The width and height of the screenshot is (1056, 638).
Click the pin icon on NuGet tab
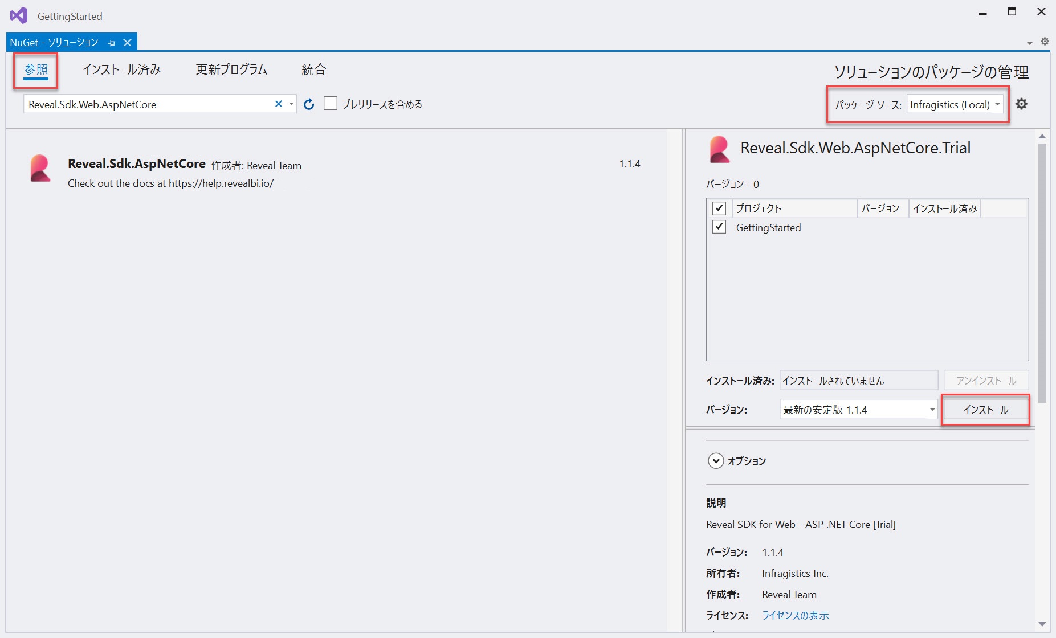pos(112,43)
